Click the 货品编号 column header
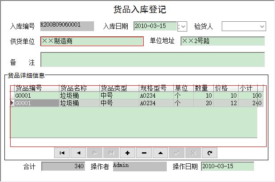Image resolution: width=275 pixels, height=182 pixels. tap(37, 88)
